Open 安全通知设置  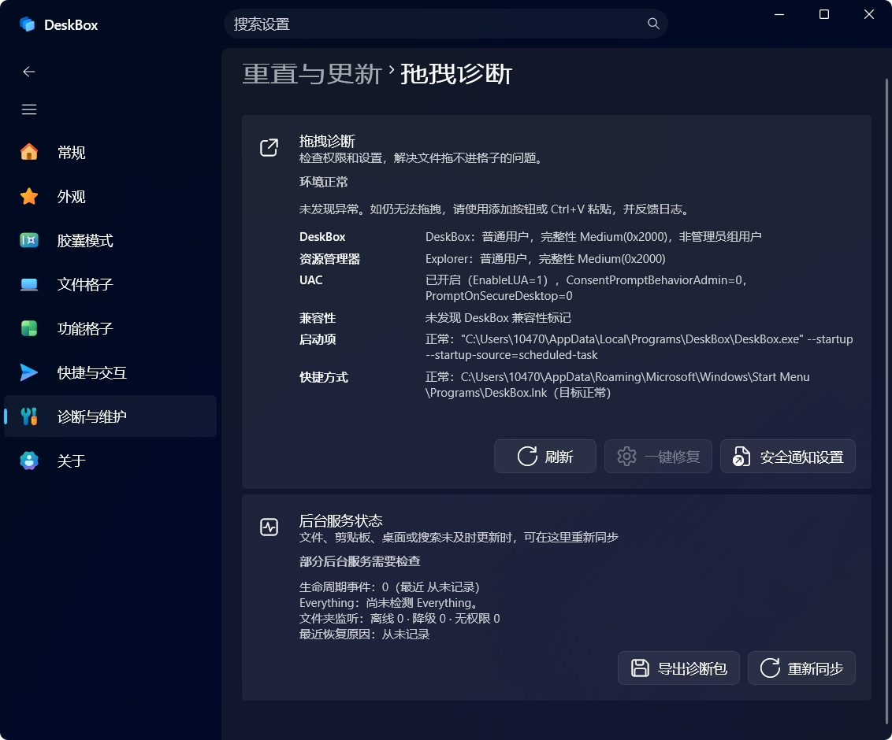tap(788, 457)
